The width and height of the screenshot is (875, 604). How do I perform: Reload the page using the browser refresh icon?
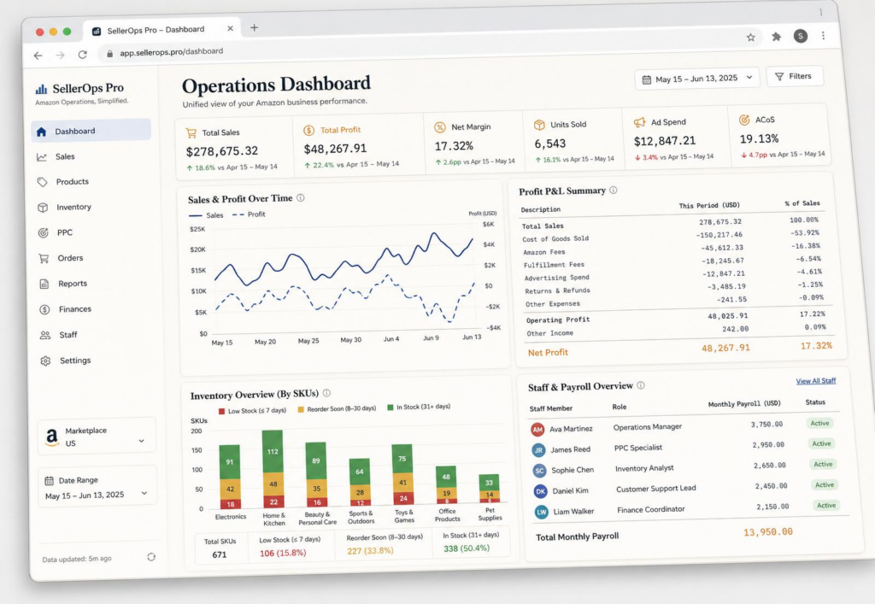pos(83,55)
